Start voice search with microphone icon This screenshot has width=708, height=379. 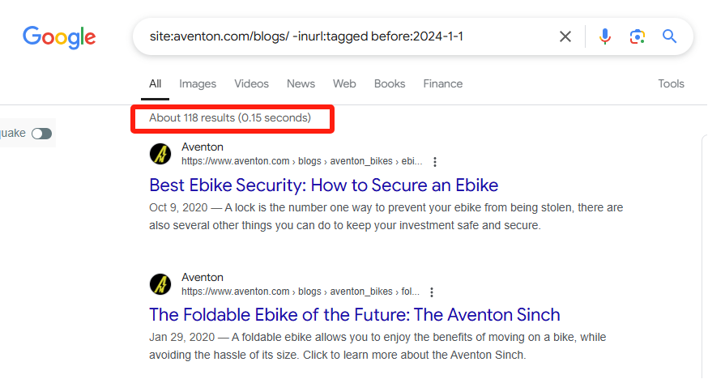(605, 36)
